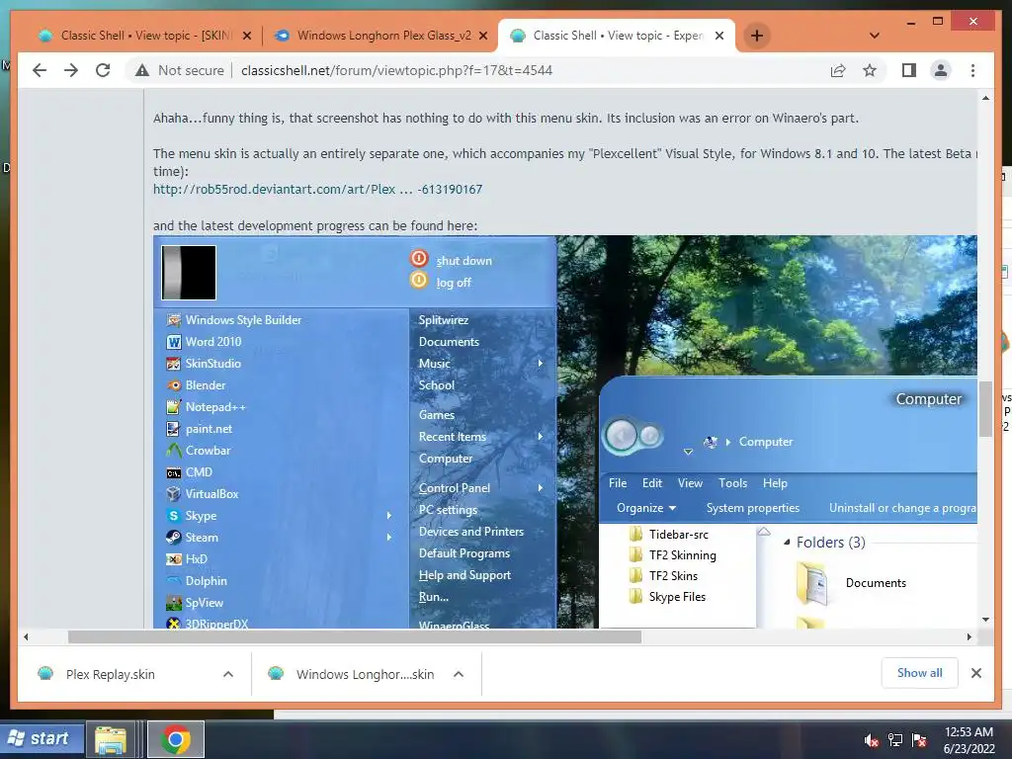Click the address bar URL
This screenshot has width=1012, height=759.
click(x=396, y=70)
